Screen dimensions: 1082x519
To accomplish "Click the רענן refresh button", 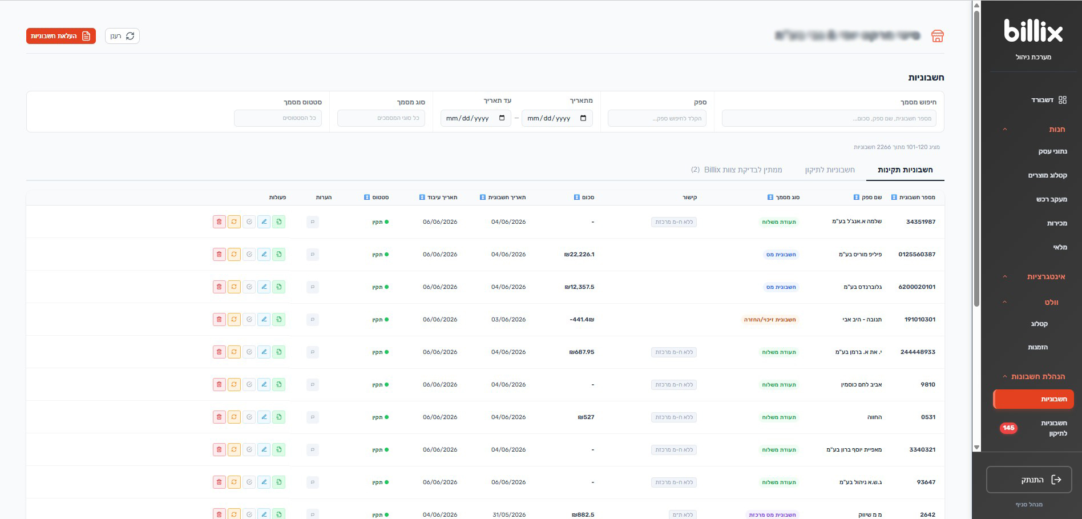I will point(122,36).
